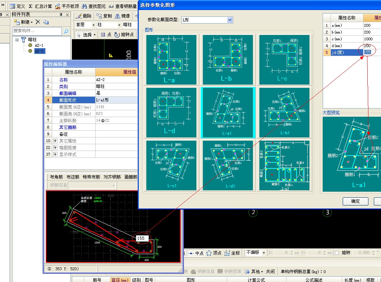Open the 柱 component type dropdown
Screen dimensions: 381x282
tap(119, 25)
